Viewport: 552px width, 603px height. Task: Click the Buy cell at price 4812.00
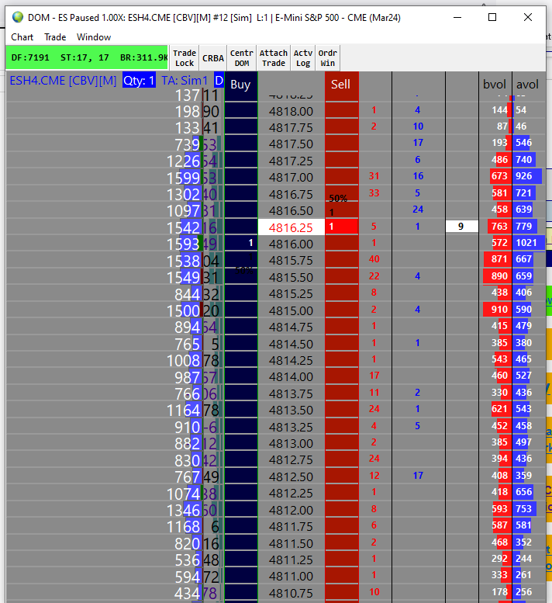(241, 510)
